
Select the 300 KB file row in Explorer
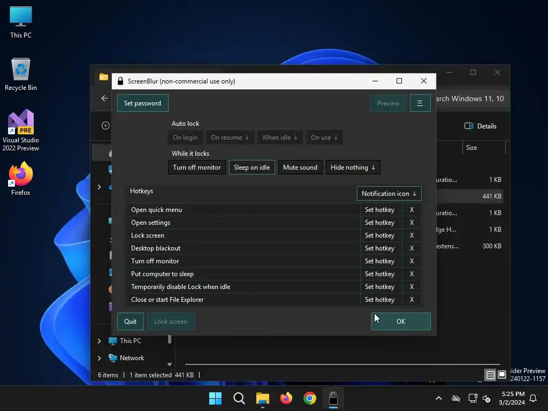(x=470, y=246)
